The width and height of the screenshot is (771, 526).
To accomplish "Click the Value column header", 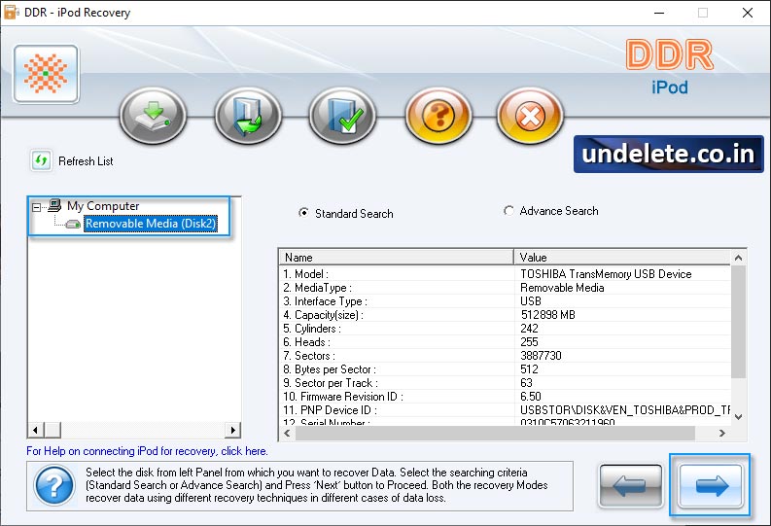I will 622,257.
